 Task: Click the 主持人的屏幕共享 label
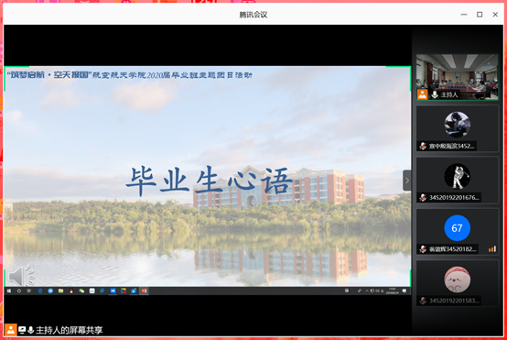point(70,330)
